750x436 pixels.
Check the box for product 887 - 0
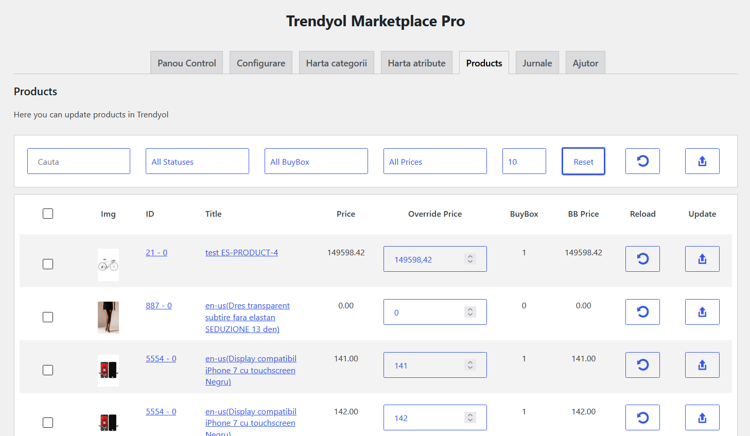[x=48, y=317]
